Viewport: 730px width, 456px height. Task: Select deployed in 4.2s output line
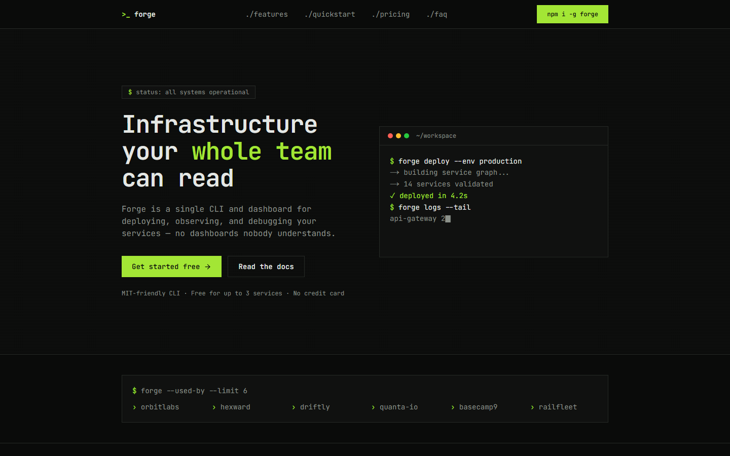(429, 196)
